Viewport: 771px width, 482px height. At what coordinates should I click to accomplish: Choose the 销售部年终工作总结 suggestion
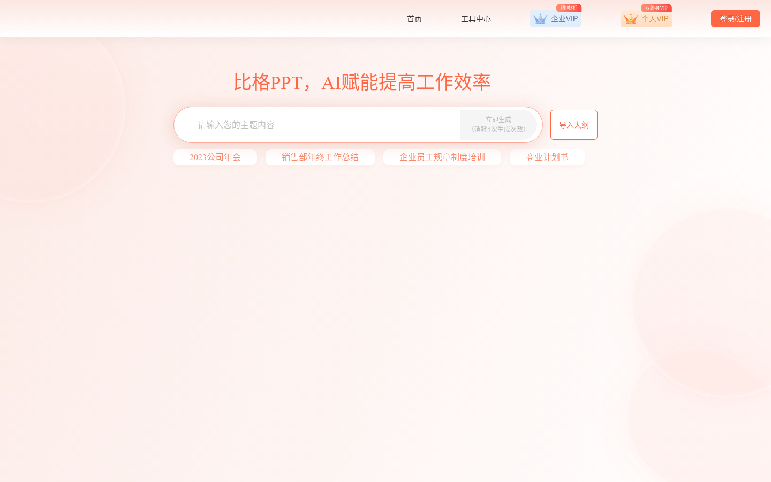click(320, 157)
